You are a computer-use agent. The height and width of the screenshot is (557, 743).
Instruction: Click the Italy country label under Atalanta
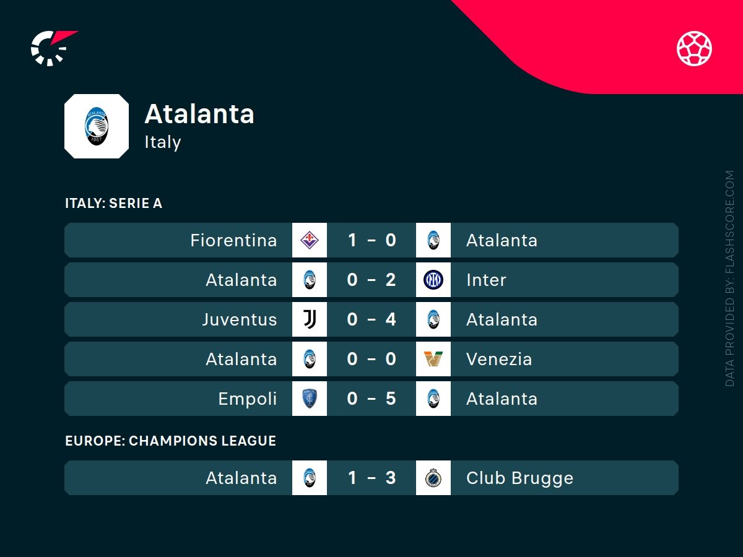[163, 142]
